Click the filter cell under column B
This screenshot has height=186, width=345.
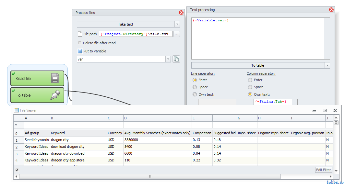[x=78, y=125]
